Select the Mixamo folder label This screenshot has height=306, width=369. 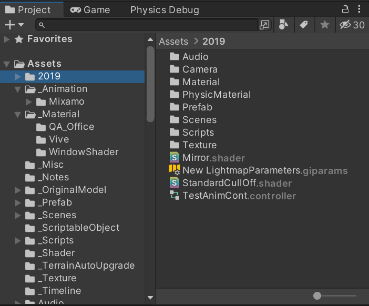(x=67, y=101)
